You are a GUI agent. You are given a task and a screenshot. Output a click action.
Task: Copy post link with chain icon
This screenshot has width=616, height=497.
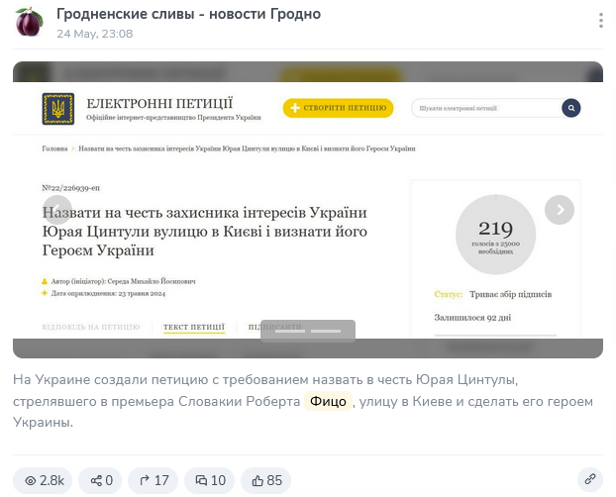point(589,480)
